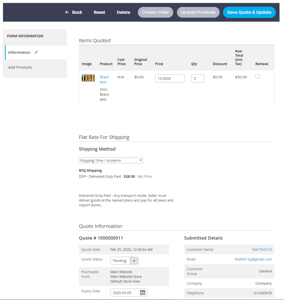Click the pencil edit icon beside Information
Screen dimensions: 284x300
(36, 52)
